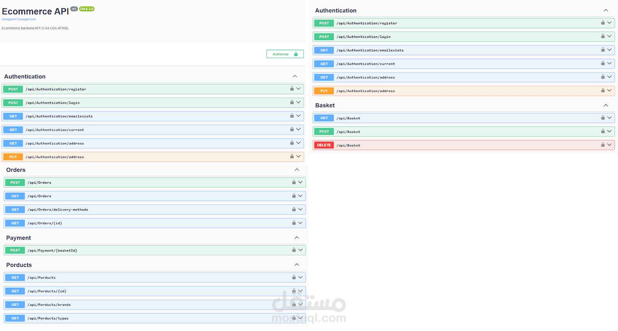Click the GET badge for /api/Porducts/brands
The width and height of the screenshot is (618, 331).
pos(15,305)
